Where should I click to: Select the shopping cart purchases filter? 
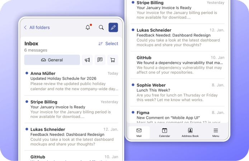click(113, 60)
